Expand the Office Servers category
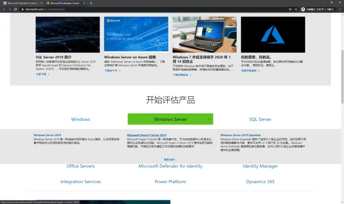This screenshot has width=344, height=204. (80, 166)
